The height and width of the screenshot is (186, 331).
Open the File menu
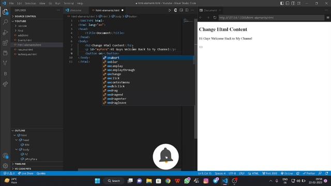tap(11, 4)
